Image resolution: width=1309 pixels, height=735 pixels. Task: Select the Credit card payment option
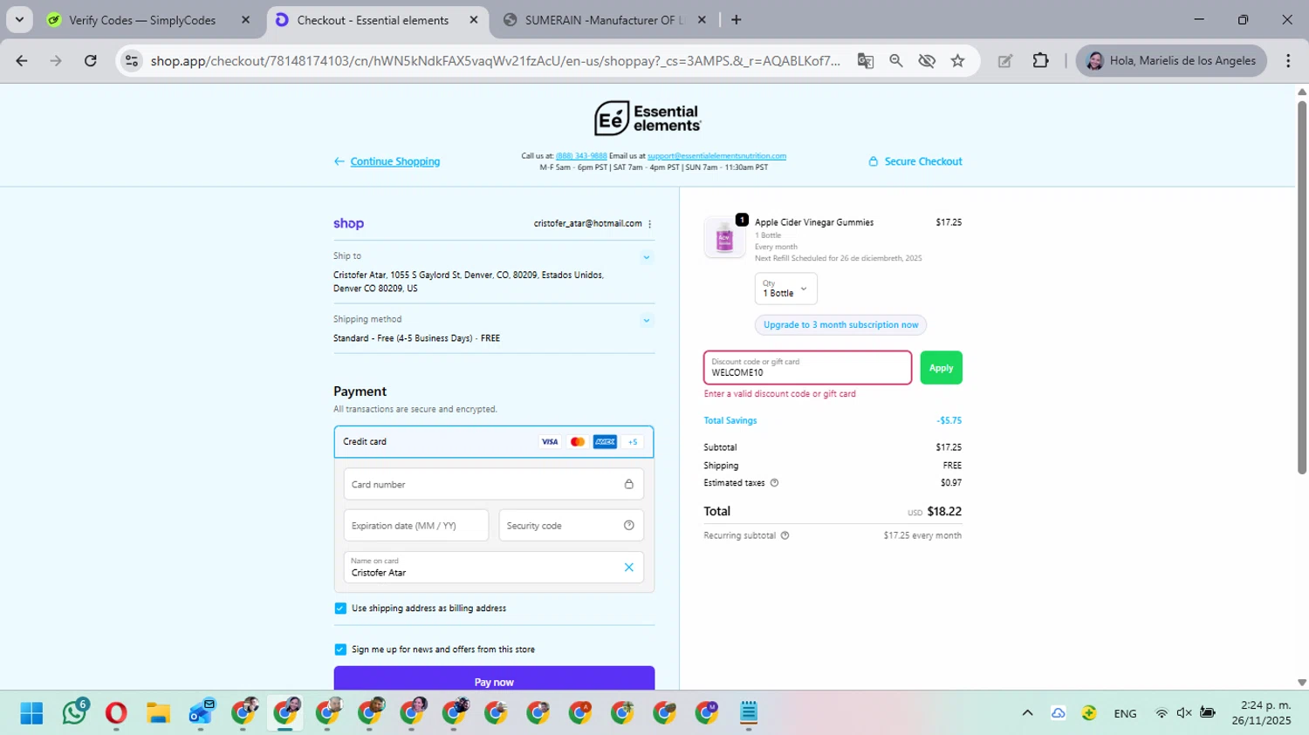[494, 442]
